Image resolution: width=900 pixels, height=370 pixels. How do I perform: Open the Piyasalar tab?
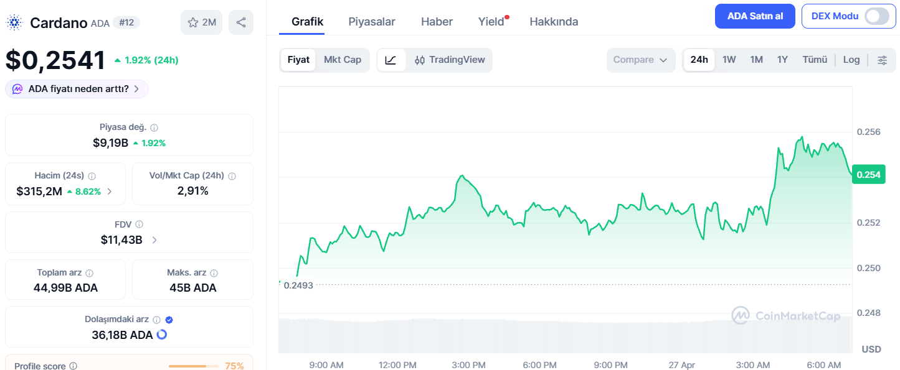372,22
